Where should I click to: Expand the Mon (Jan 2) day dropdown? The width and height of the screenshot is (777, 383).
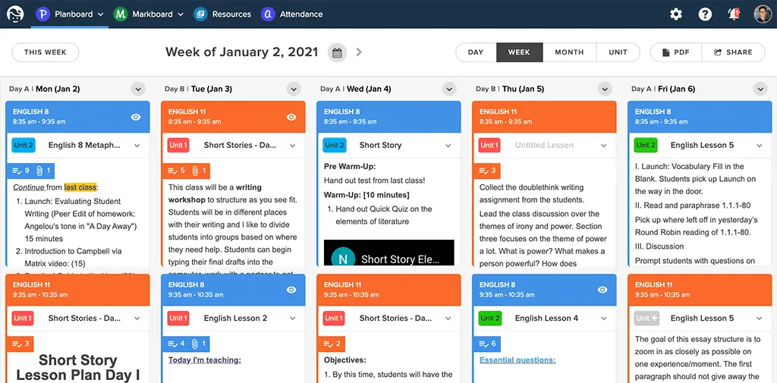(x=138, y=89)
